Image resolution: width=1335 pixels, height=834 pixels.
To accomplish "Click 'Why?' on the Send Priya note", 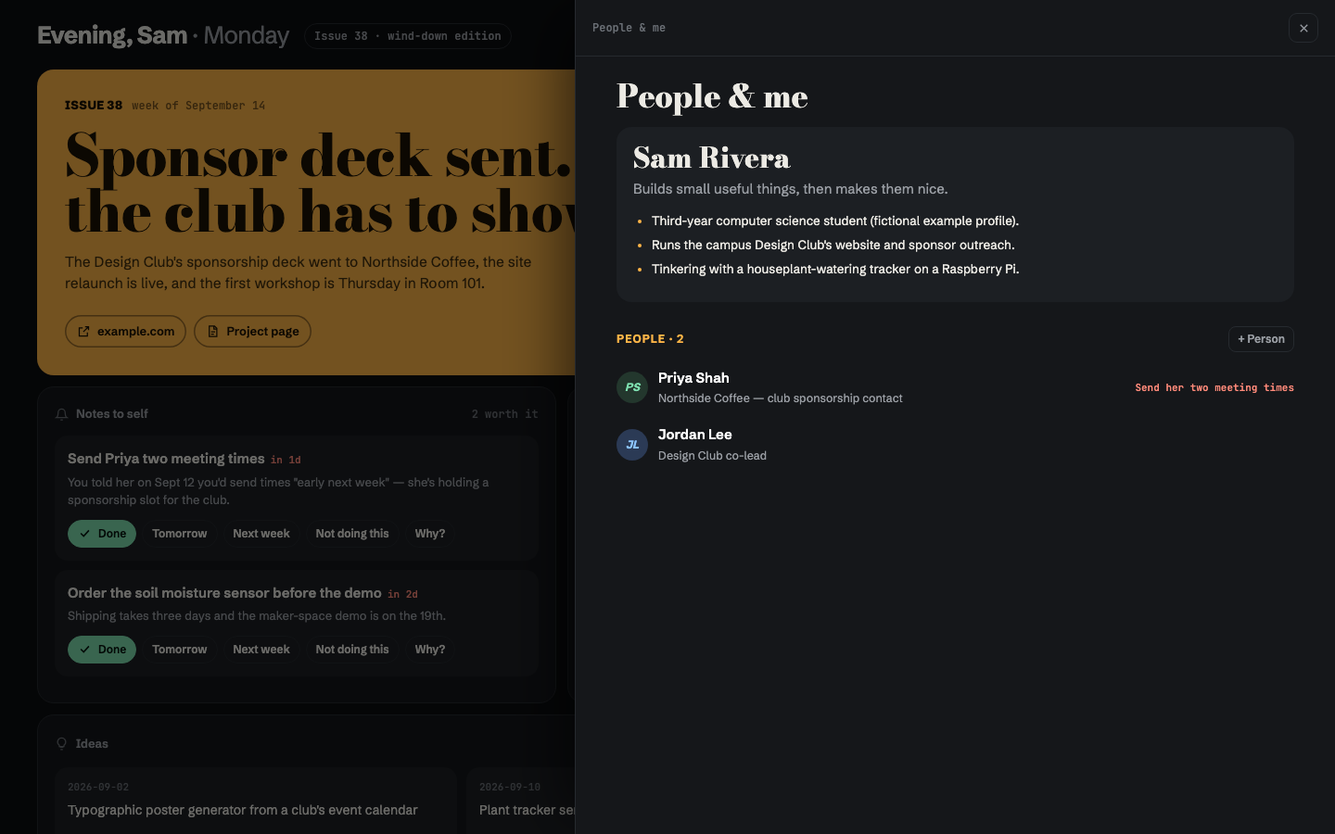I will click(x=430, y=534).
